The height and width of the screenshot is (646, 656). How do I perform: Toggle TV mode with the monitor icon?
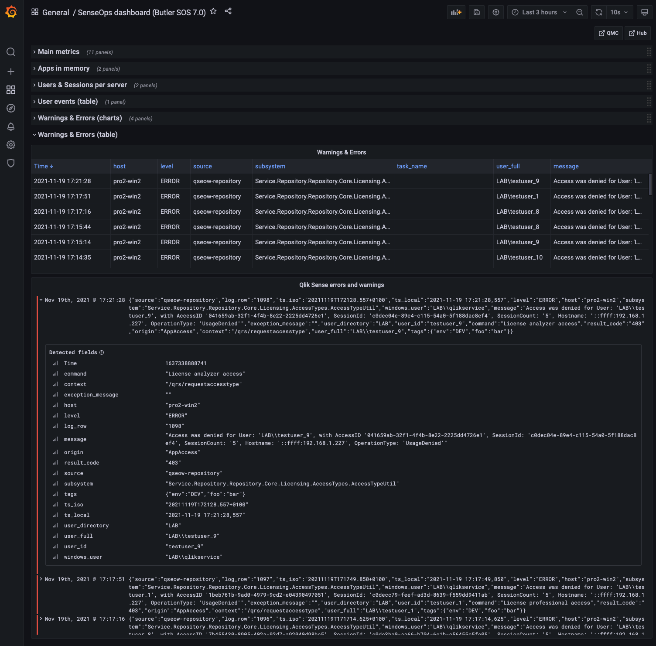tap(644, 12)
